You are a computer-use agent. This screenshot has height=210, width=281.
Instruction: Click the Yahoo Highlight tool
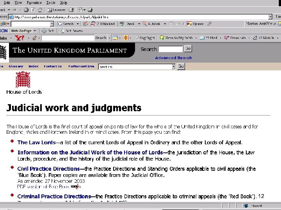click(145, 38)
